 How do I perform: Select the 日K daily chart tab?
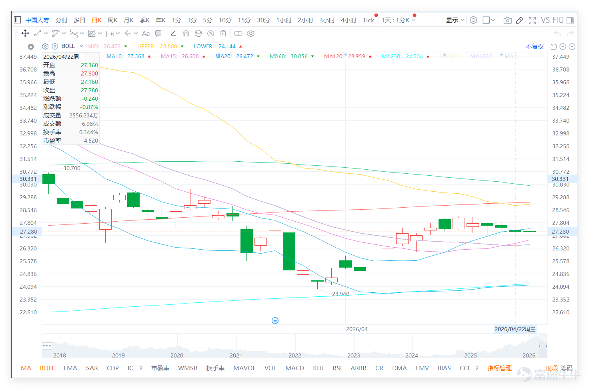[x=97, y=20]
